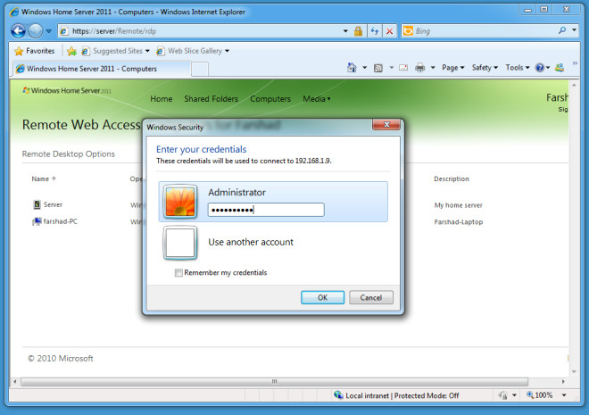The height and width of the screenshot is (415, 589).
Task: Click the vertical scrollbar down arrow
Action: (574, 372)
